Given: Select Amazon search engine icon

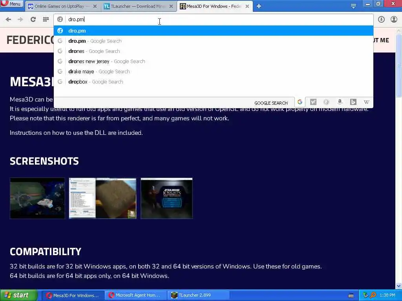Looking at the screenshot, I should 340,102.
